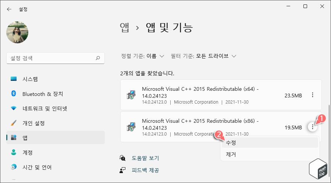Click 앱 breadcrumb link
331x183 pixels.
click(x=125, y=28)
